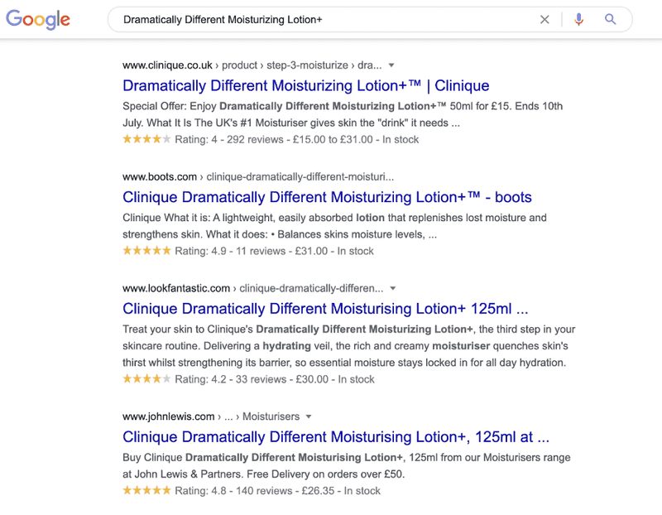Click the www.clinique.co.uk breadcrumb URL

pos(252,65)
